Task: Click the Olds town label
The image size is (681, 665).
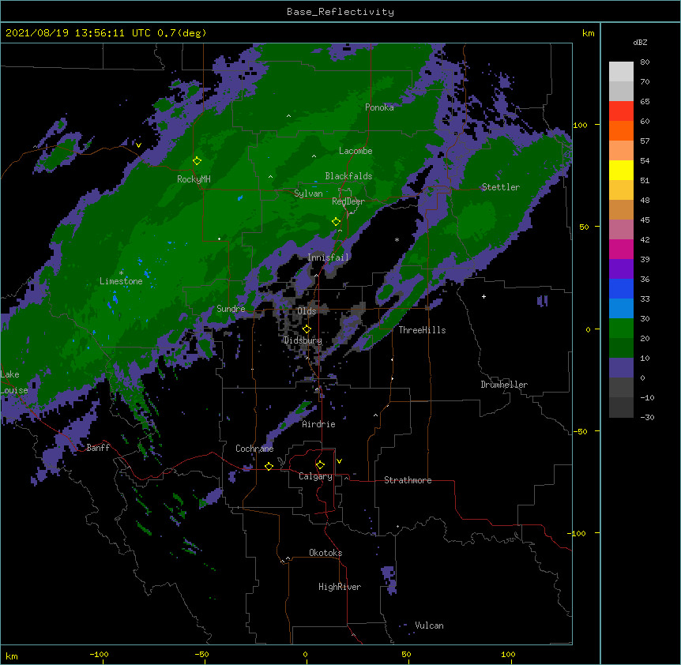Action: (307, 311)
